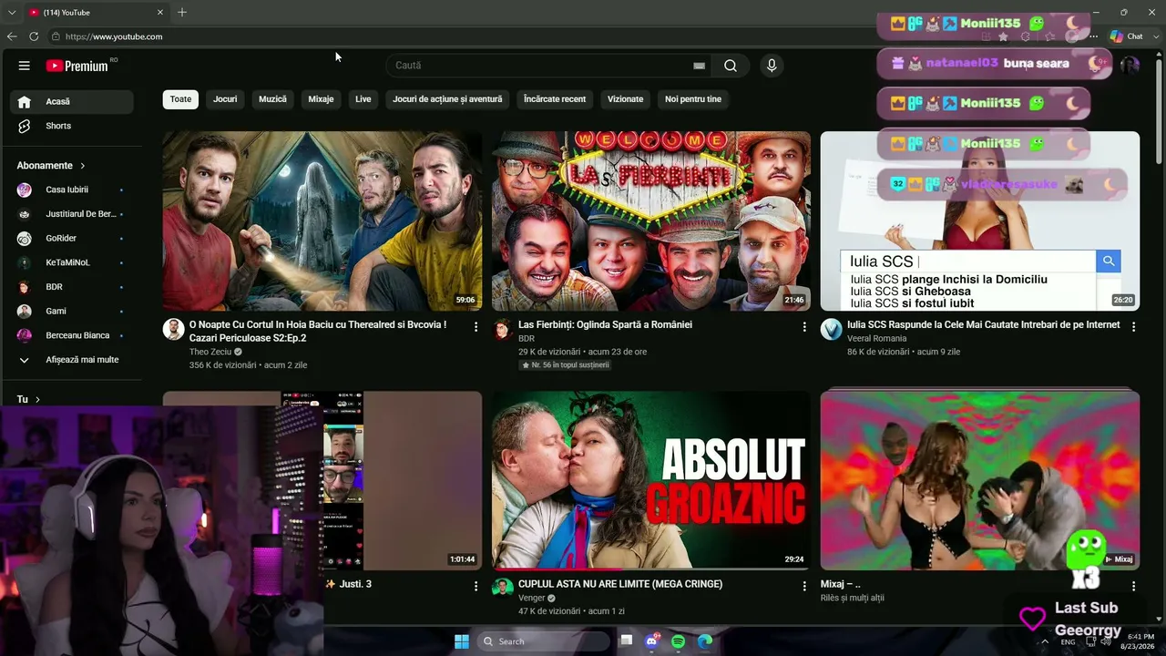The image size is (1166, 656).
Task: Filter by Jocuri de acțiune și aventură
Action: pyautogui.click(x=447, y=99)
